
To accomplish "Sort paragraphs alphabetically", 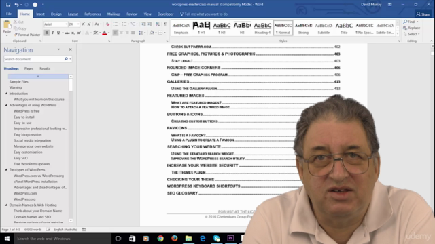I will (x=158, y=24).
